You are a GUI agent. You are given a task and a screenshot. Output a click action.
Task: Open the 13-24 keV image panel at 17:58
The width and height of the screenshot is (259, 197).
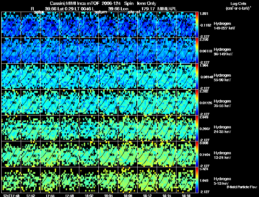tap(70, 154)
